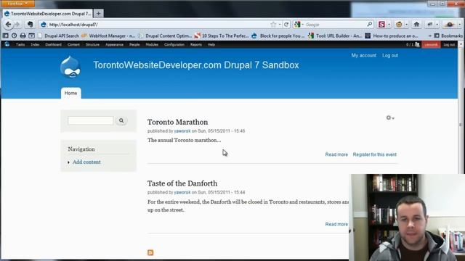The height and width of the screenshot is (261, 465).
Task: Click Log out in the admin toolbar
Action: pyautogui.click(x=449, y=45)
